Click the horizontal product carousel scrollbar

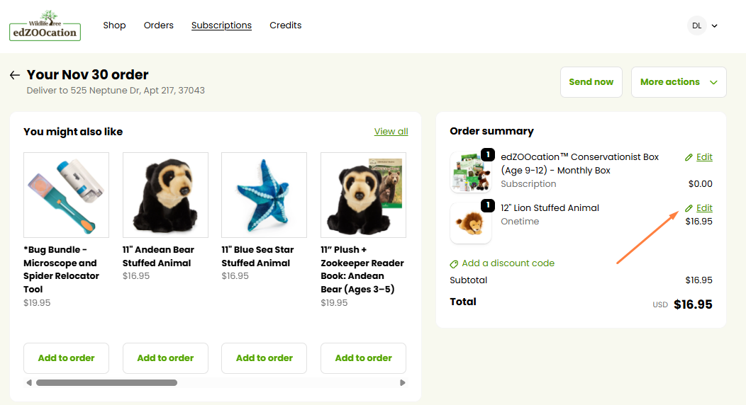pos(106,383)
